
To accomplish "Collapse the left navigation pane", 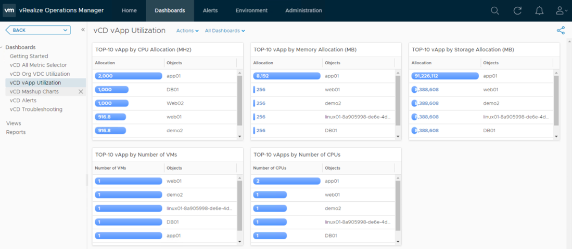I will coord(83,30).
